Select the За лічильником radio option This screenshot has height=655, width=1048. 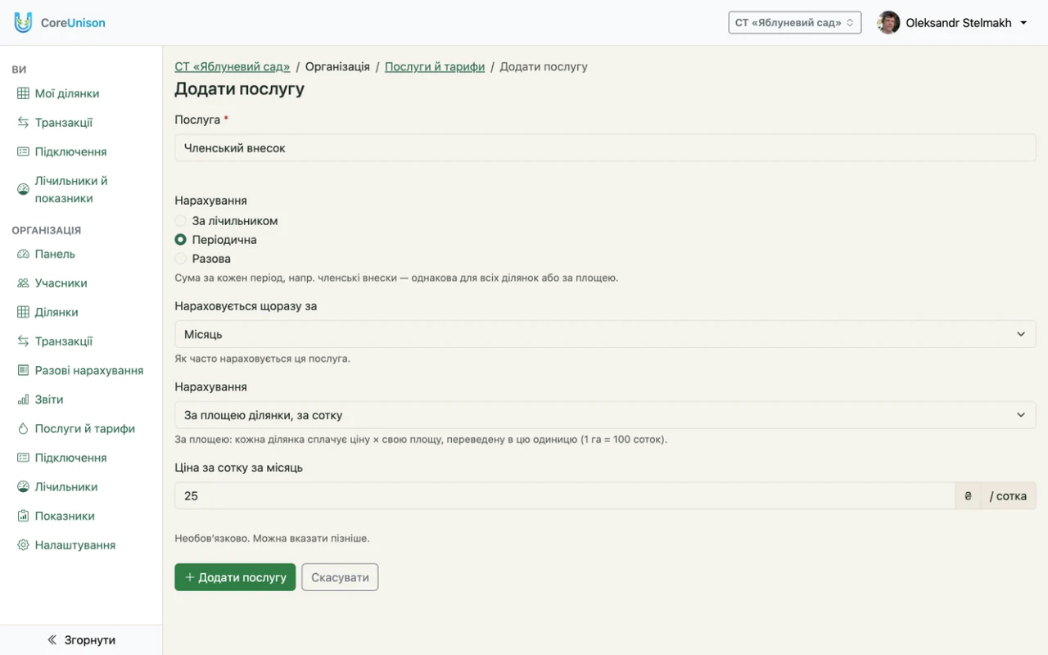[x=181, y=221]
